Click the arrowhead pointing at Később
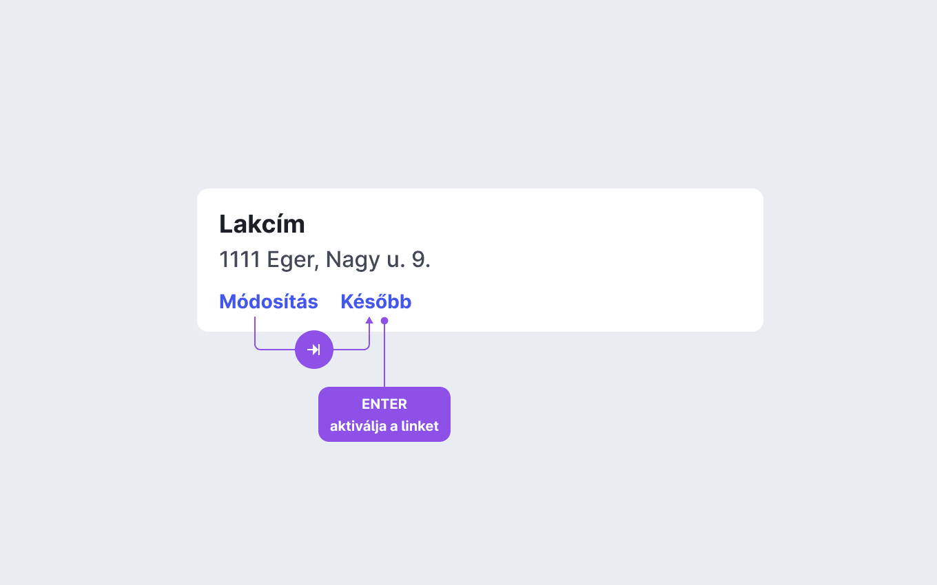 (369, 320)
